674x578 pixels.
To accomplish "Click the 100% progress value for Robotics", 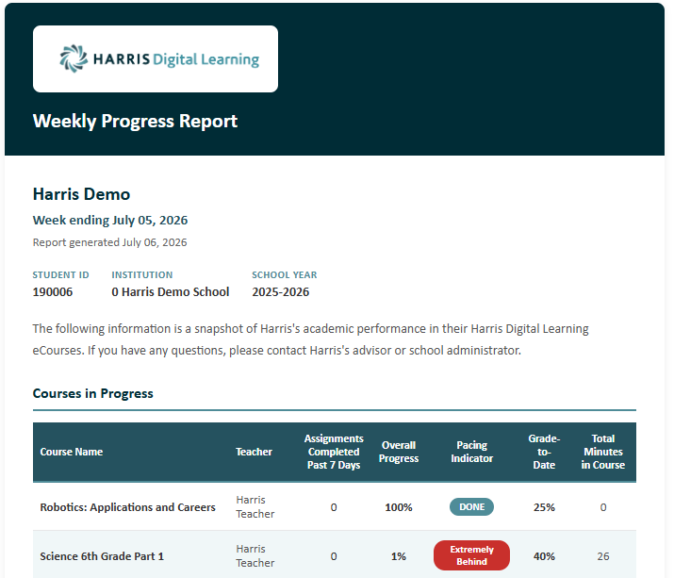I will click(399, 507).
